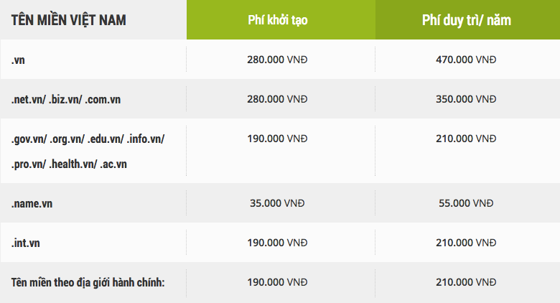Click the .int.vn domain label
Image resolution: width=560 pixels, height=303 pixels.
tap(25, 243)
